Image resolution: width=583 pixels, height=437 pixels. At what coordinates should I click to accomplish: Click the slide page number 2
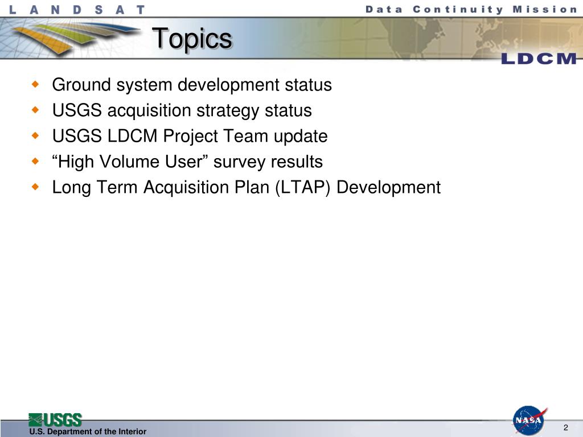[565, 427]
